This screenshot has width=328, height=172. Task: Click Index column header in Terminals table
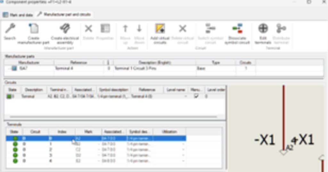[x=62, y=132]
